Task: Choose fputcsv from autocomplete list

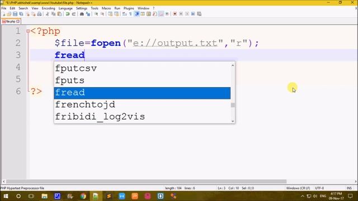Action: click(x=142, y=68)
